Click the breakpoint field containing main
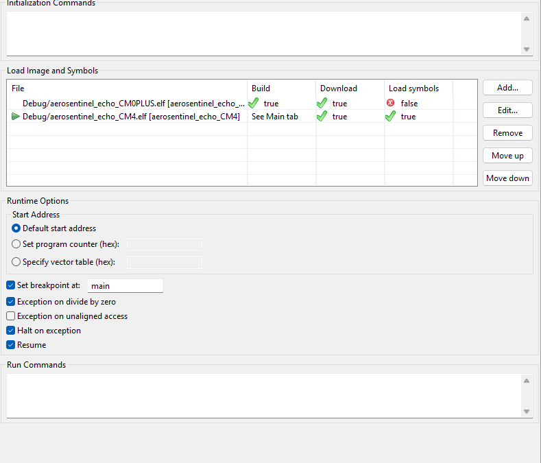Screen dimensions: 541x463 pyautogui.click(x=125, y=286)
